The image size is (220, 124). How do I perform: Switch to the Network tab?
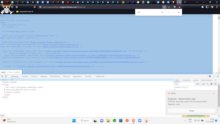point(44,76)
